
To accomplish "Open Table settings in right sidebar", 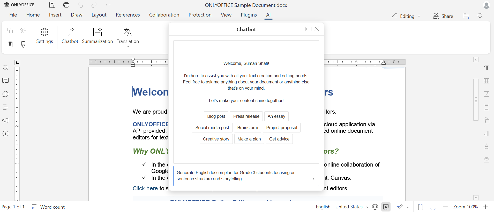I will pyautogui.click(x=486, y=81).
